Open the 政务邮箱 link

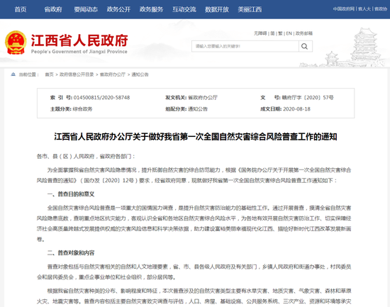tap(304, 33)
